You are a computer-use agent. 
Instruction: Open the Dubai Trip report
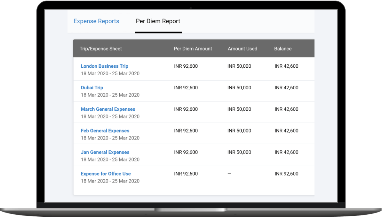click(92, 88)
